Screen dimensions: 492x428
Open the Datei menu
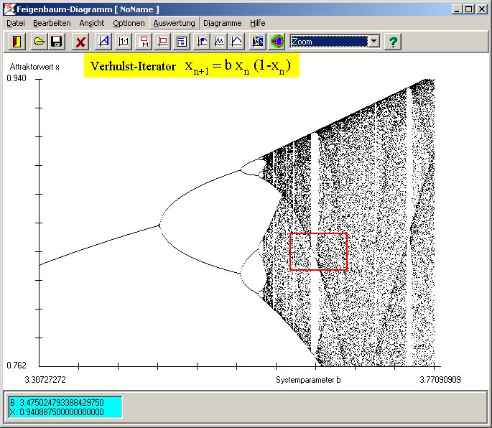(x=16, y=23)
